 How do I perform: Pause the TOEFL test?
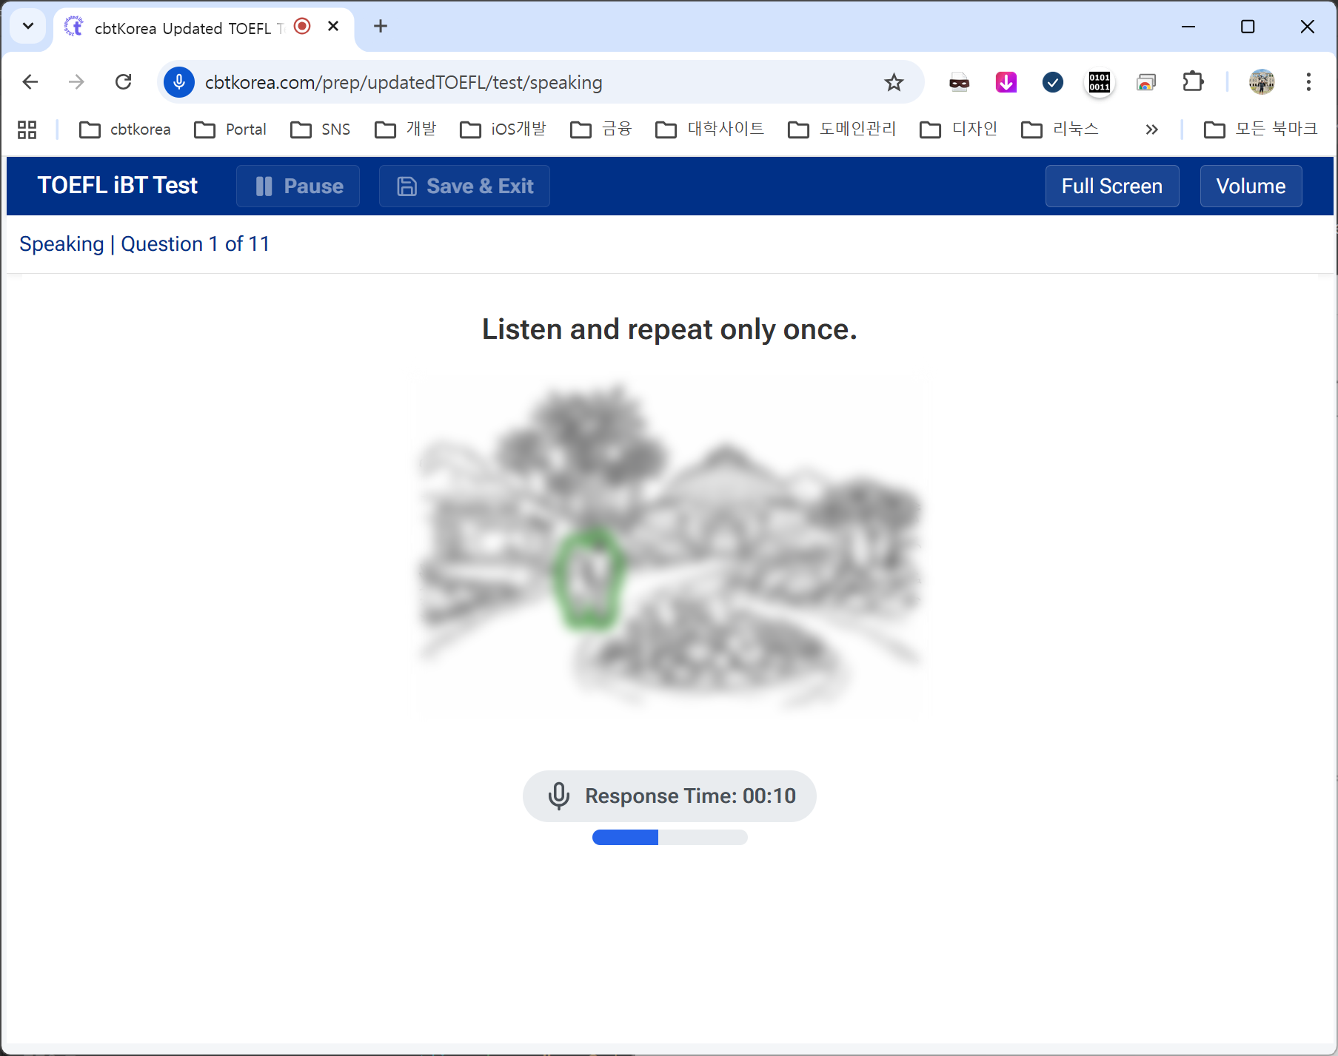tap(298, 186)
